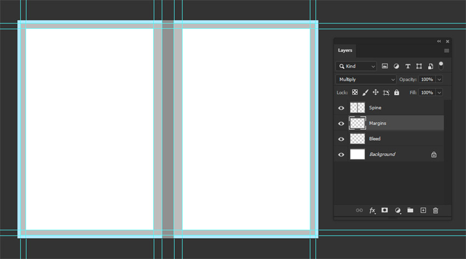This screenshot has height=259, width=466.
Task: Hide the Background layer
Action: [x=341, y=154]
